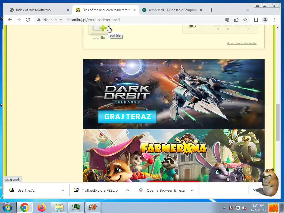Open the Chrome profile avatar
This screenshot has width=284, height=213.
pos(265,20)
